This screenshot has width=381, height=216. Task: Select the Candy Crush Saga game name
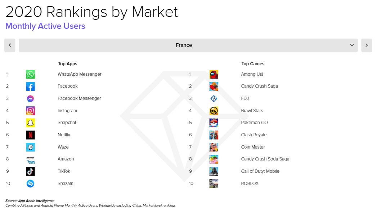coord(259,86)
